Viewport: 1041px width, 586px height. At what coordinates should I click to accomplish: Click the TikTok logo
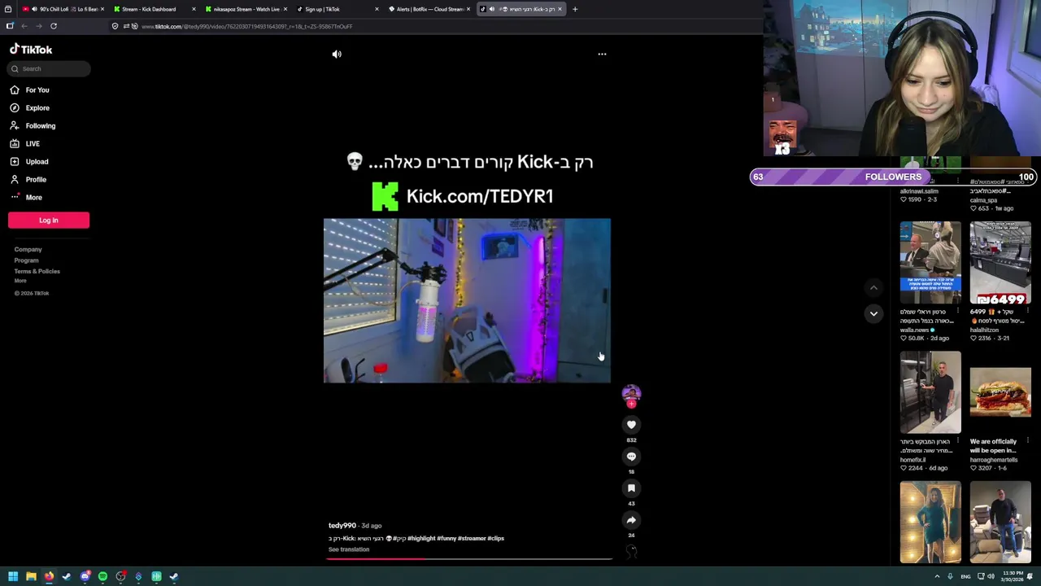(31, 49)
